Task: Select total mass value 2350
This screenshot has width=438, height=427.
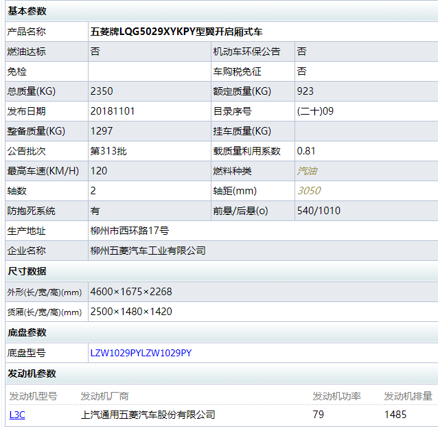Action: click(102, 91)
